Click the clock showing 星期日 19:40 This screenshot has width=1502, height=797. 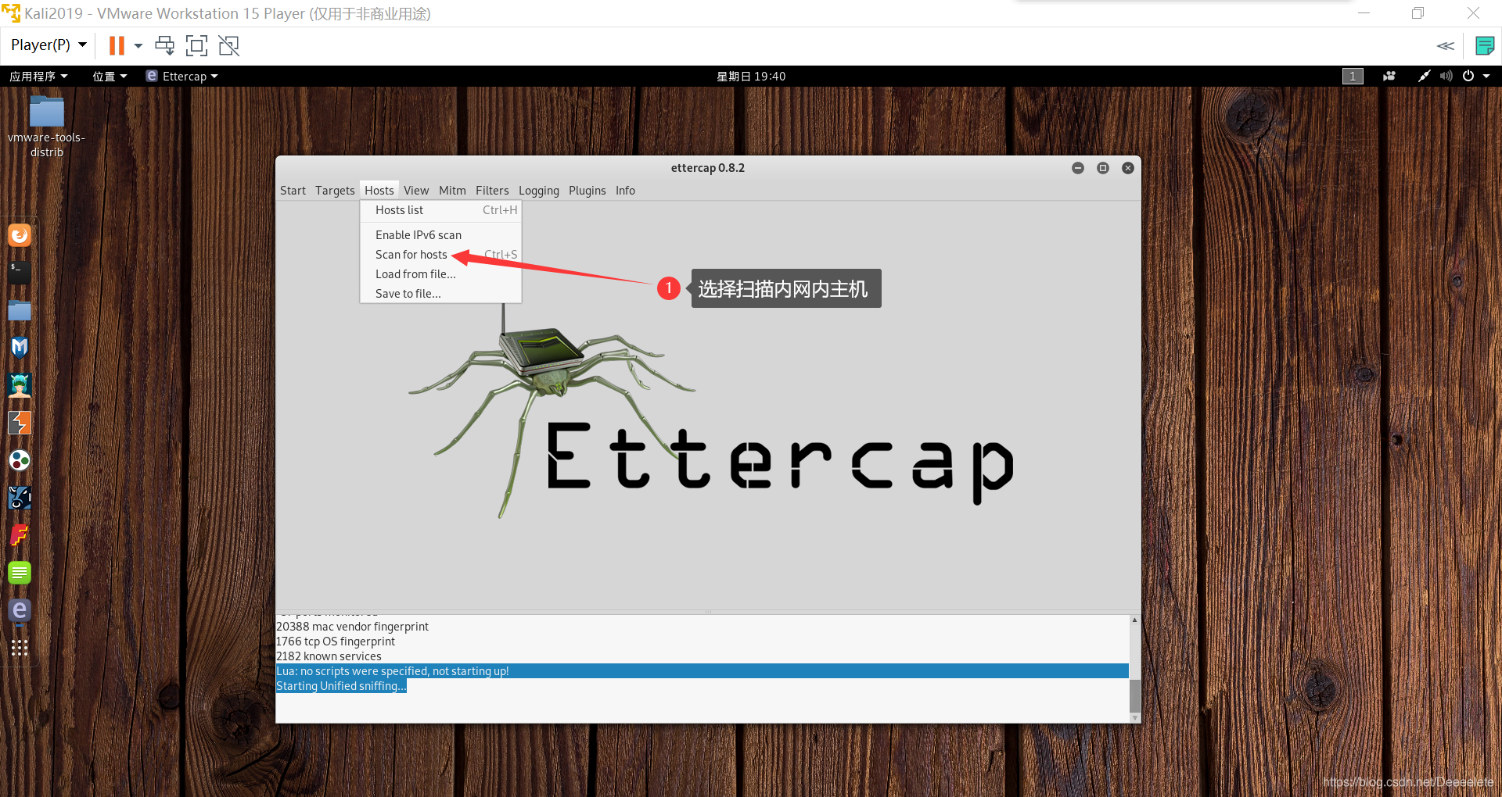point(751,76)
